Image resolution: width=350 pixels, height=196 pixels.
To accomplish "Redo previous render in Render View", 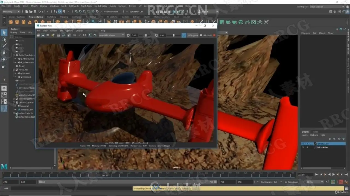I will point(38,35).
